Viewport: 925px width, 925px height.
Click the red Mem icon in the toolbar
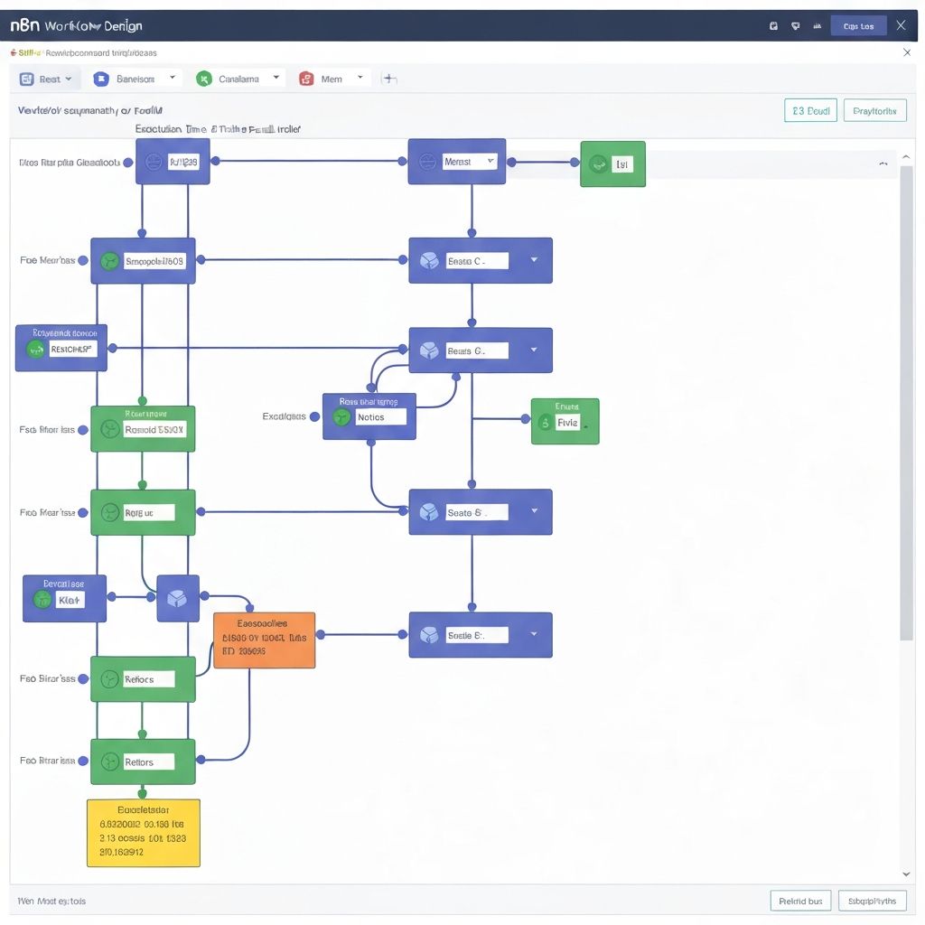[306, 79]
